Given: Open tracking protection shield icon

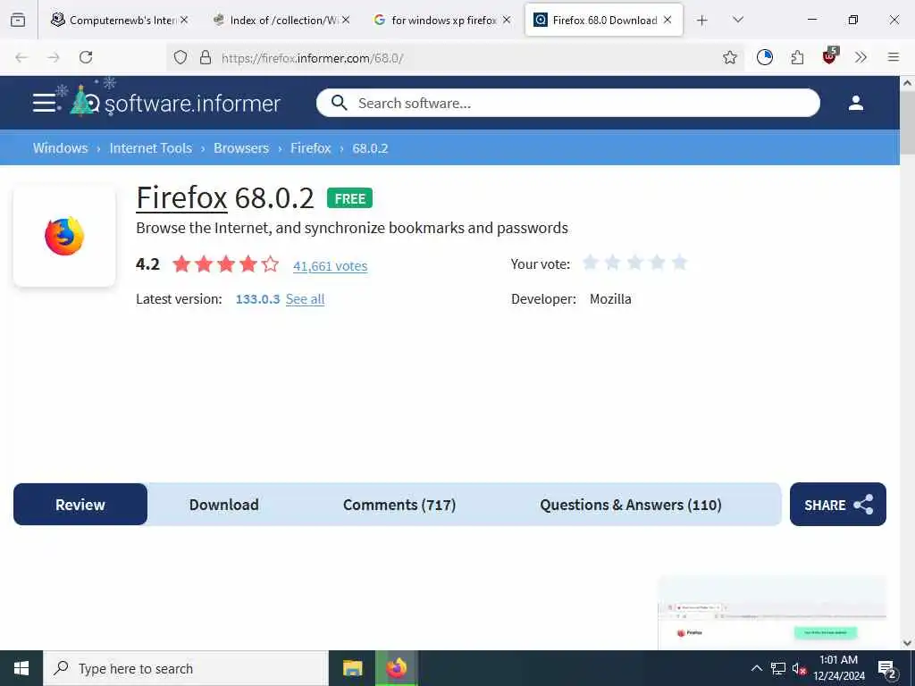Looking at the screenshot, I should (x=180, y=57).
